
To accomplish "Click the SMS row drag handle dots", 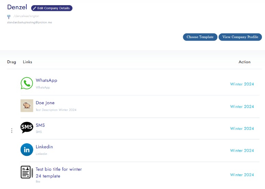I will tap(12, 131).
